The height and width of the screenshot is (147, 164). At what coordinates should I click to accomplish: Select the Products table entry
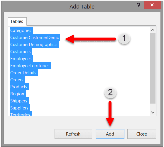point(19,87)
